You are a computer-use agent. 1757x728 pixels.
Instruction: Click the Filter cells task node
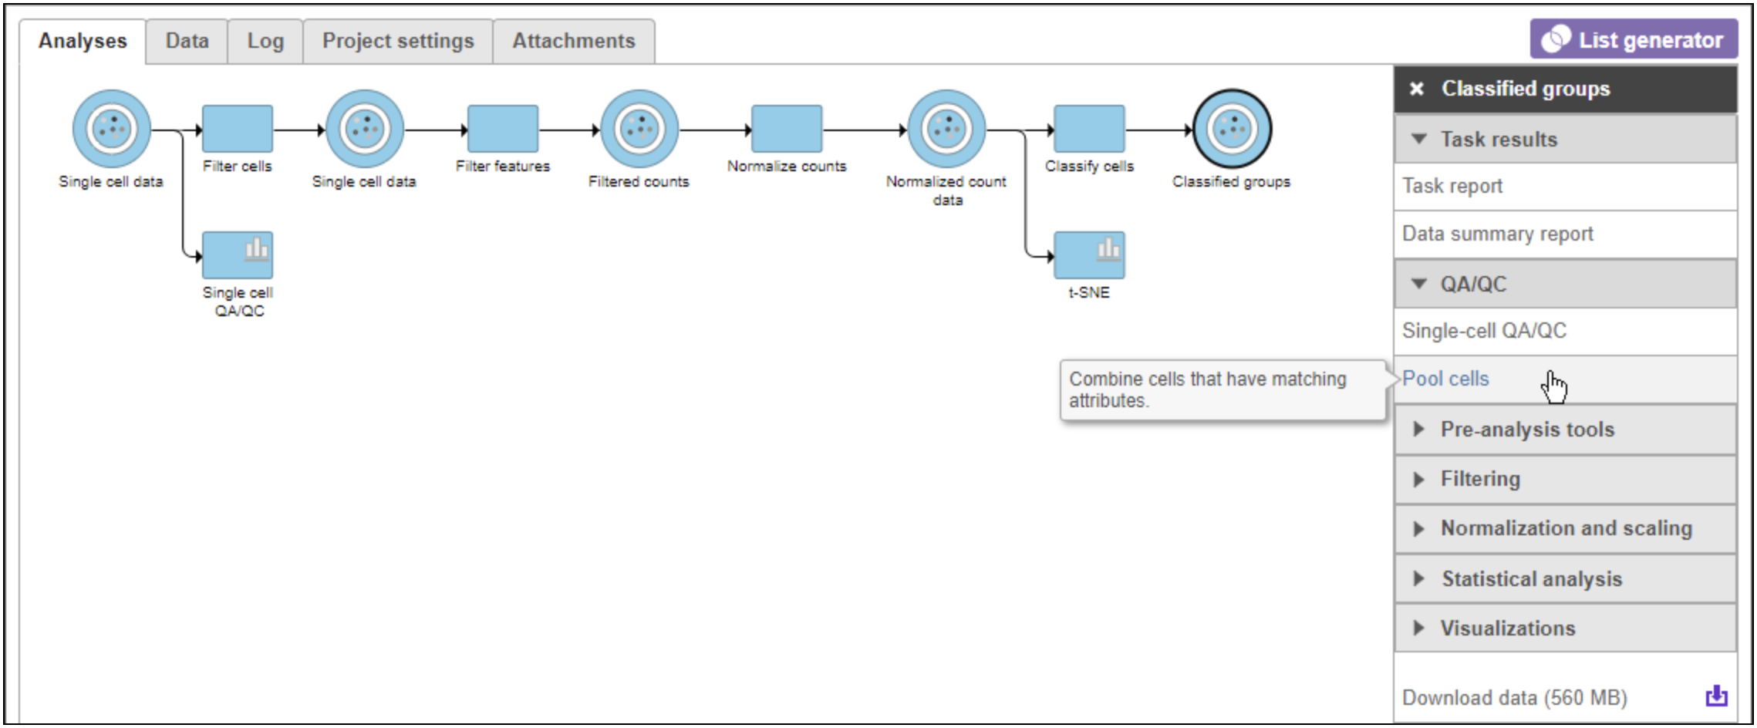pos(238,129)
